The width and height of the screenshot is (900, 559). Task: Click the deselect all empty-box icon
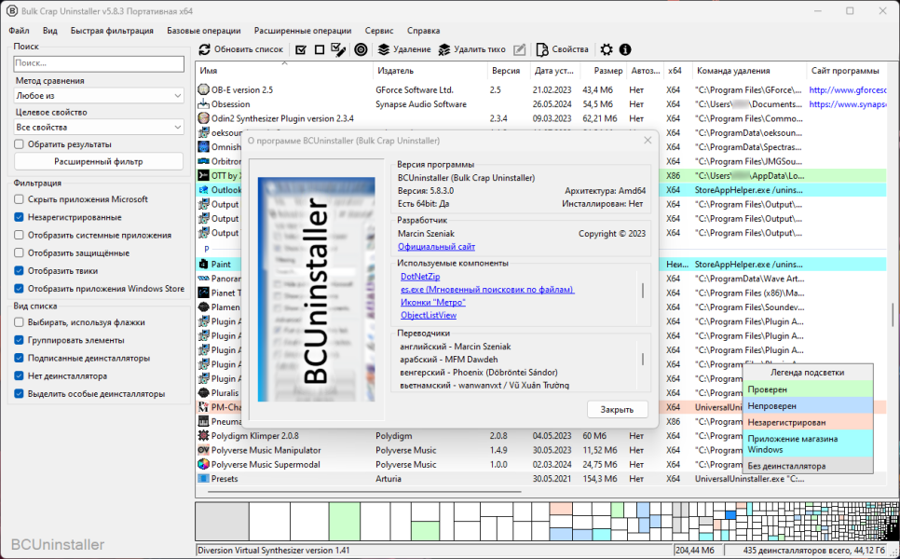click(x=320, y=50)
